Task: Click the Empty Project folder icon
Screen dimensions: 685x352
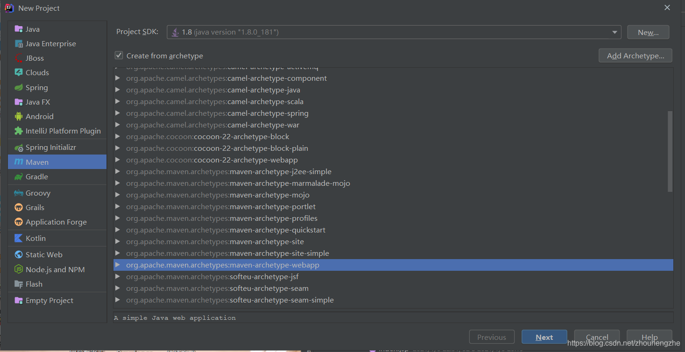Action: tap(19, 300)
